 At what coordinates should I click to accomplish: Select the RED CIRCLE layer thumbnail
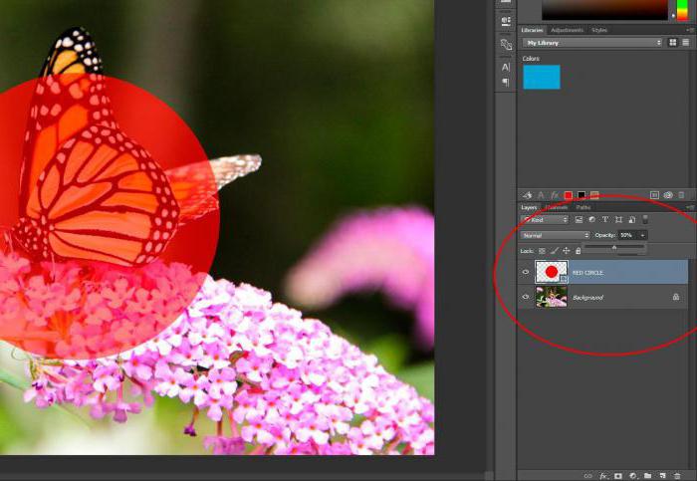pos(552,272)
